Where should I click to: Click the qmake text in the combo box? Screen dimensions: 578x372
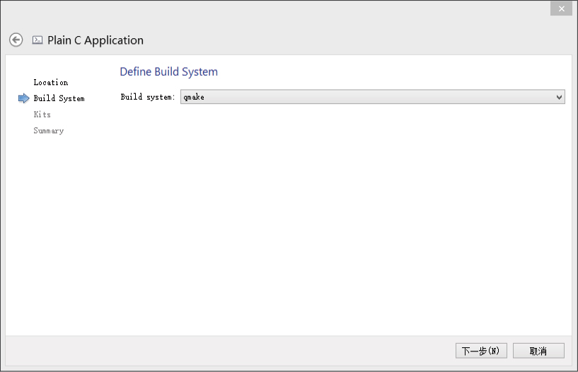(x=193, y=97)
